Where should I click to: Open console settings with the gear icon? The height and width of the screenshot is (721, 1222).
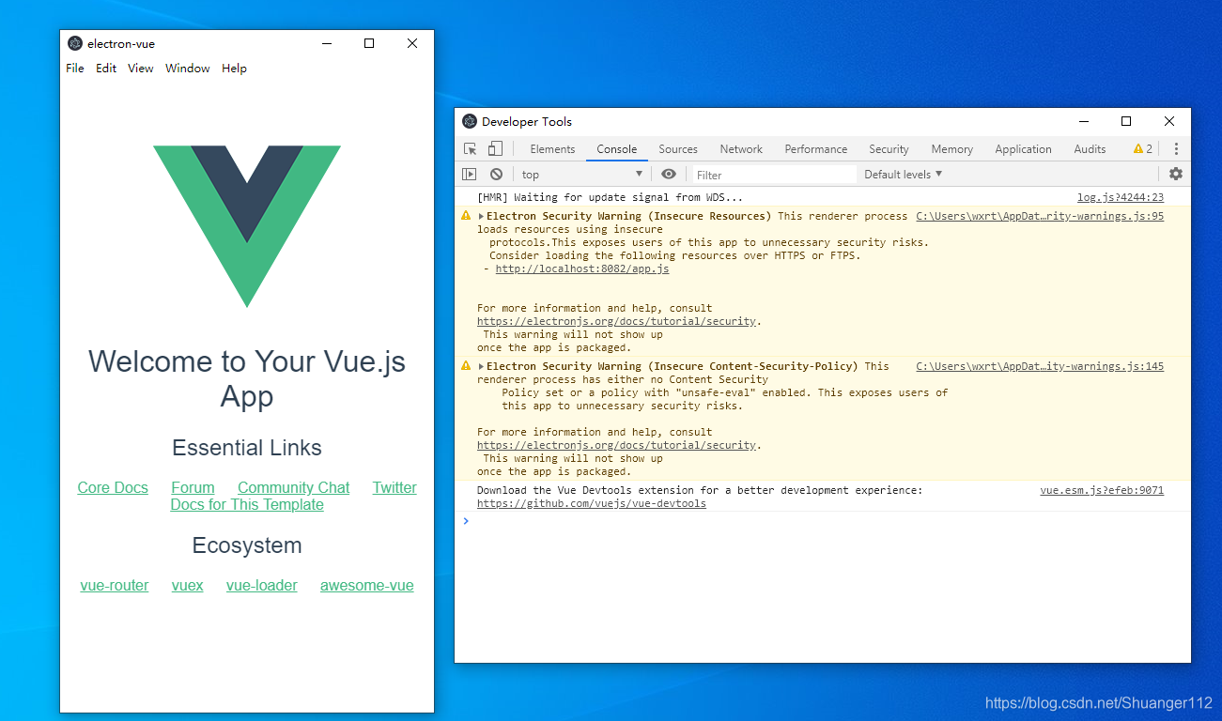pyautogui.click(x=1175, y=174)
